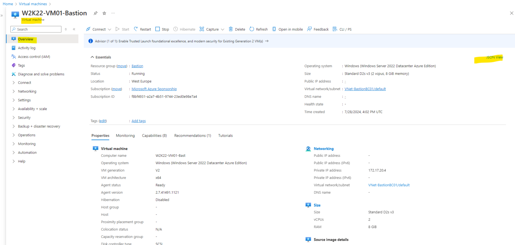Open the Bastion resource group
Image resolution: width=515 pixels, height=245 pixels.
[137, 66]
